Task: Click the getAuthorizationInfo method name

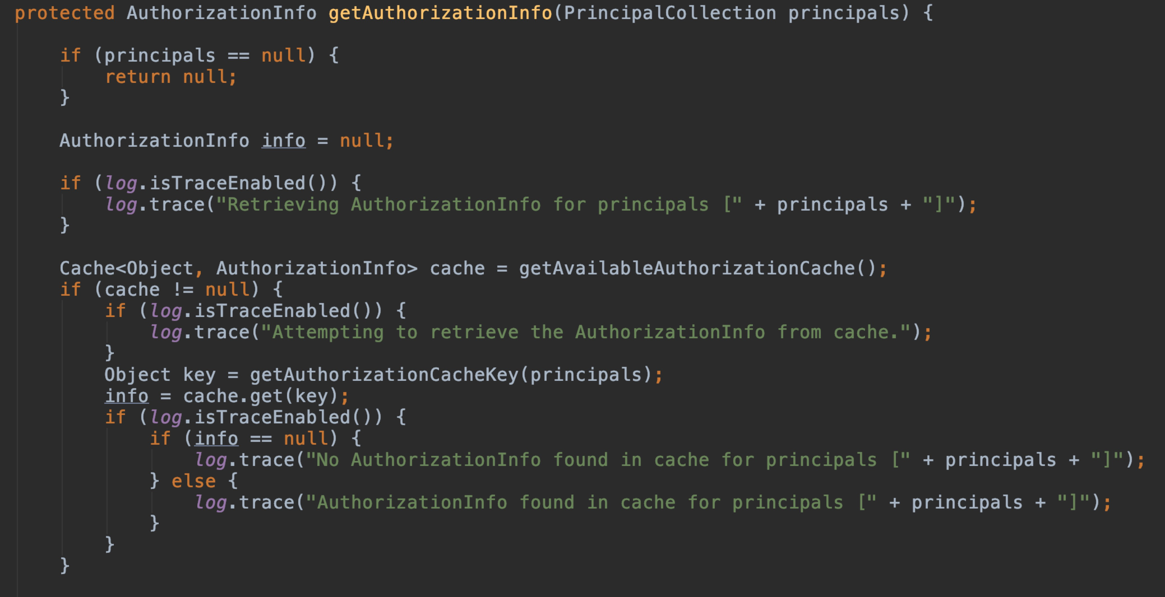Action: pyautogui.click(x=440, y=13)
